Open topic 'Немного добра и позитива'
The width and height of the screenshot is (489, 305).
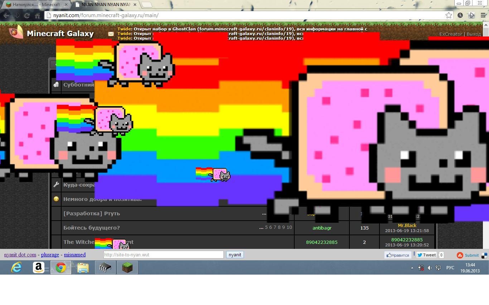point(102,199)
